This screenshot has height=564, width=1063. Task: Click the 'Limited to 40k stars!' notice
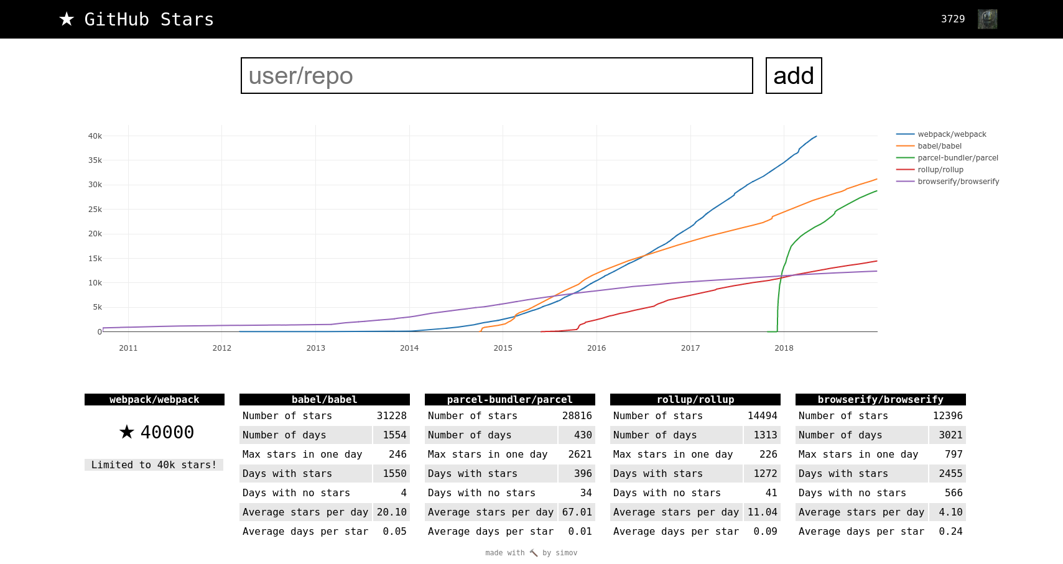click(154, 465)
